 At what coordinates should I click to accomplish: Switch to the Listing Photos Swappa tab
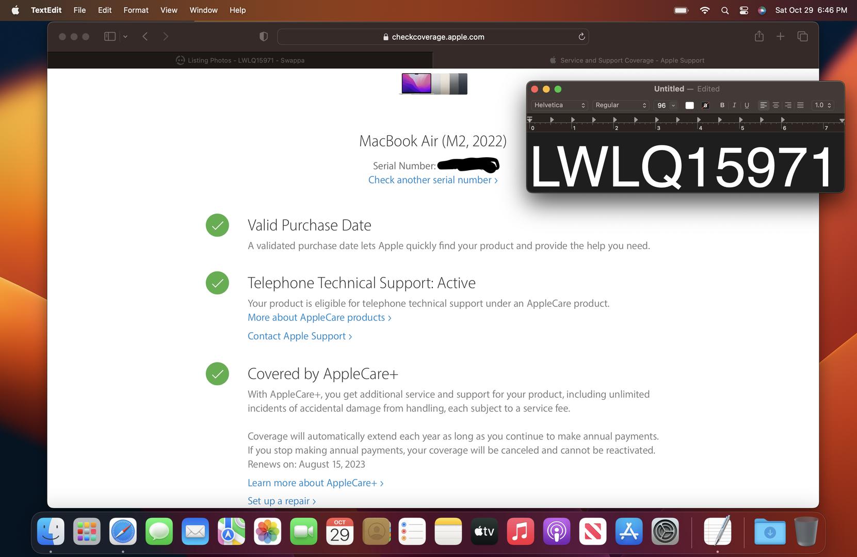tap(240, 60)
